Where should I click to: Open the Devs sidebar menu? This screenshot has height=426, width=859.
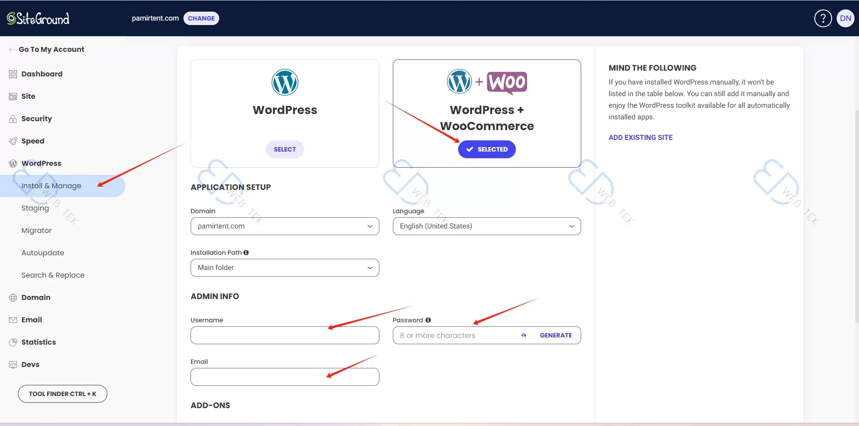pyautogui.click(x=30, y=365)
